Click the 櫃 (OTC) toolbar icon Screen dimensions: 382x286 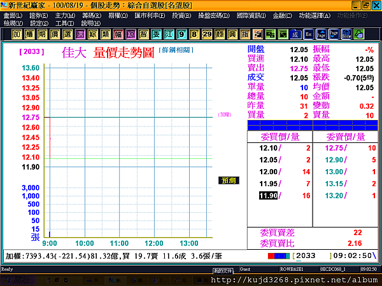pyautogui.click(x=29, y=34)
